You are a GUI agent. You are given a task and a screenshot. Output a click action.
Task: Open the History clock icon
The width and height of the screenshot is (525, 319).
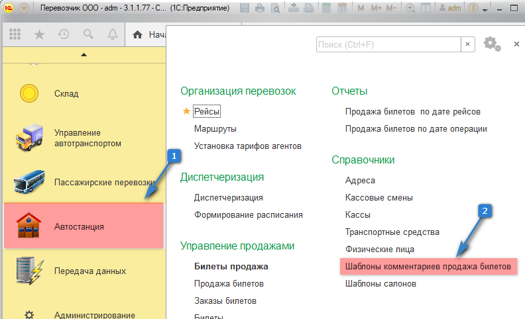tap(64, 34)
